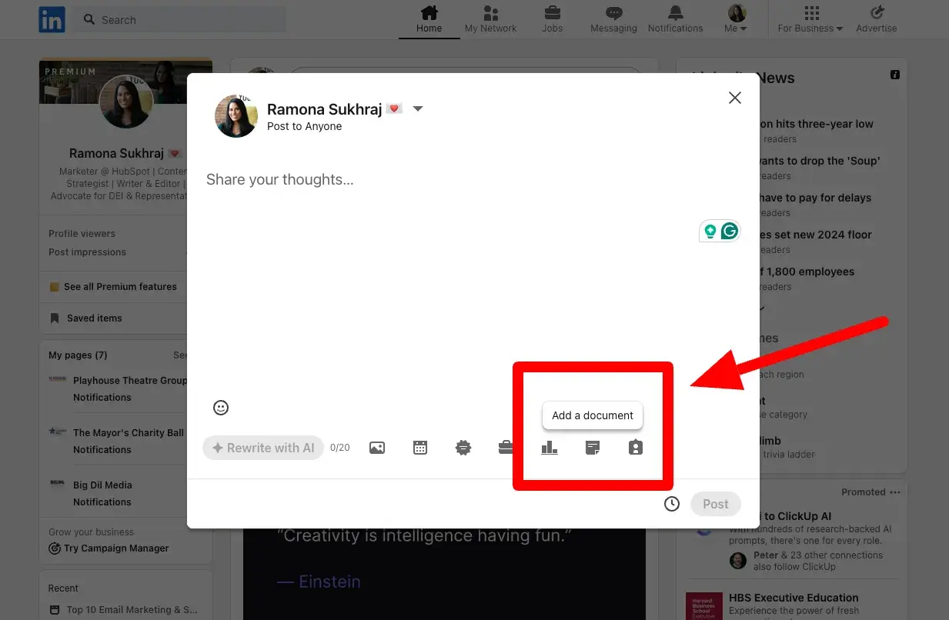949x620 pixels.
Task: Click the Post button
Action: pos(716,504)
